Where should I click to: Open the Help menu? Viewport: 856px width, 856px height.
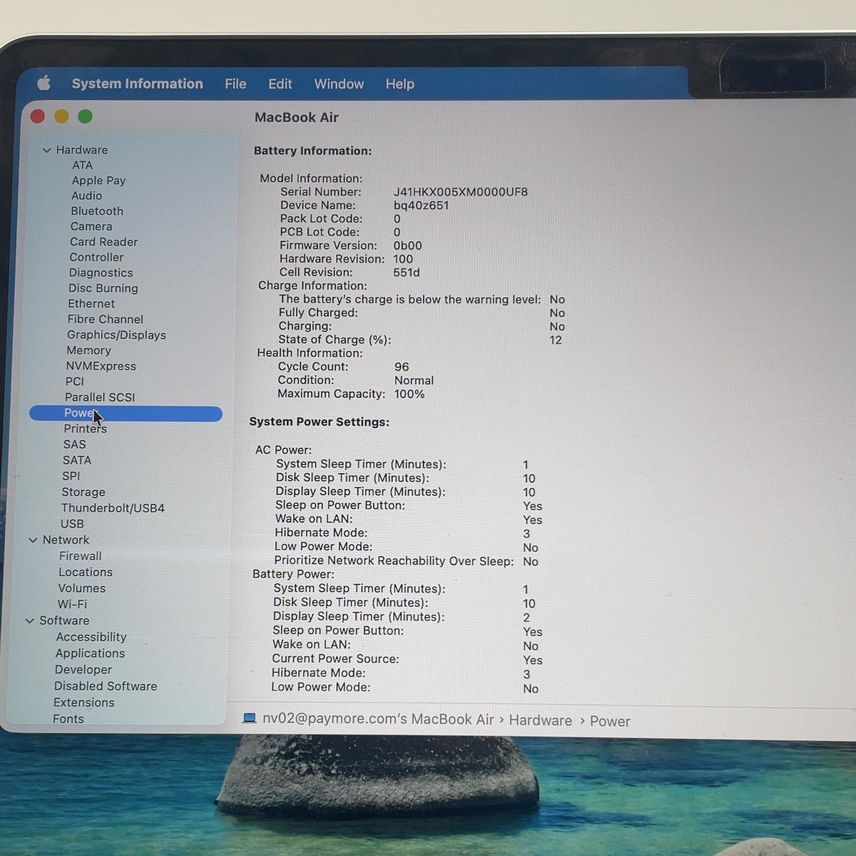point(399,84)
